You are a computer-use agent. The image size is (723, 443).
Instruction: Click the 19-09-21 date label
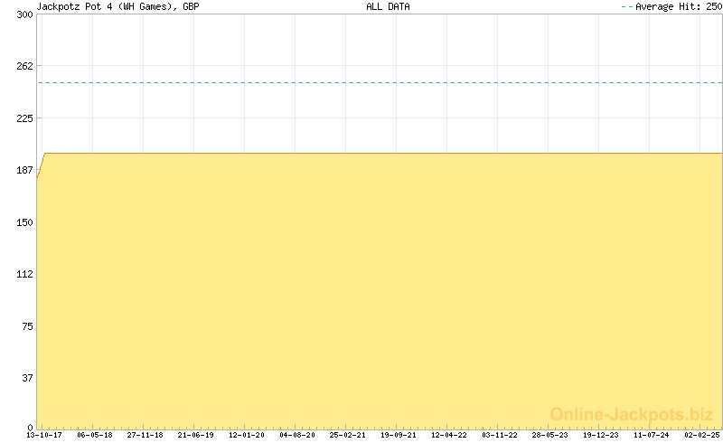coord(399,435)
